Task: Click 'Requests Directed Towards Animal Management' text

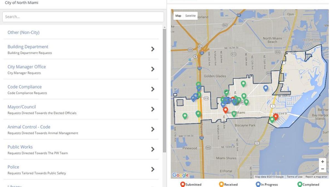Action: coord(43,133)
